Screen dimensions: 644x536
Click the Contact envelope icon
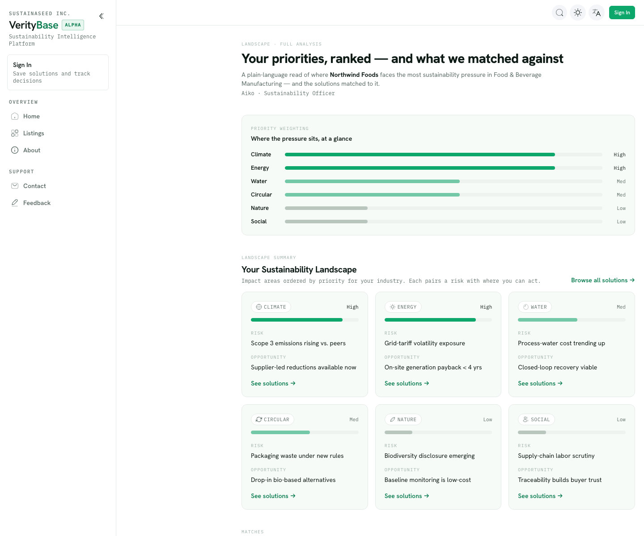[15, 186]
